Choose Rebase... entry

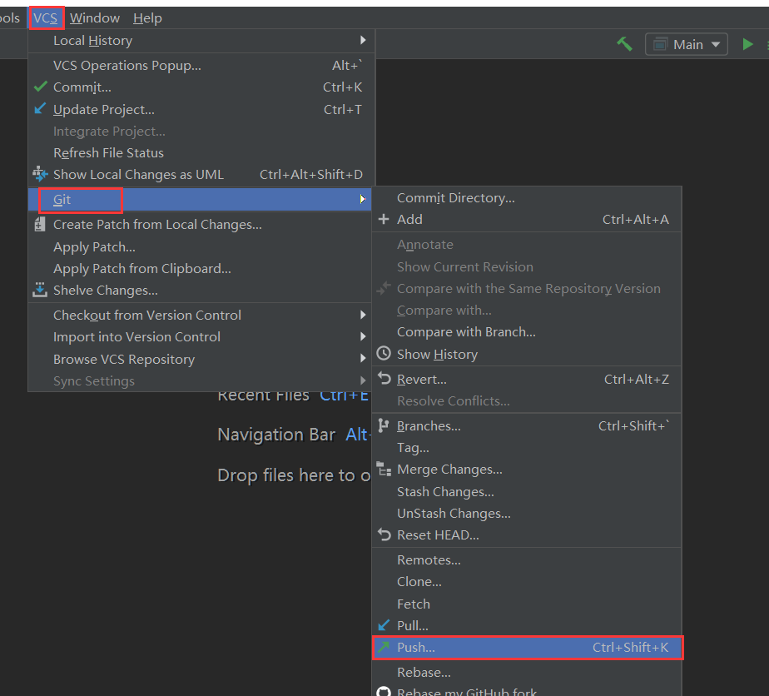(527, 672)
